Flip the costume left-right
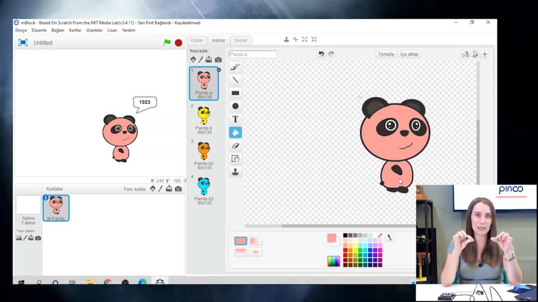Image resolution: width=538 pixels, height=302 pixels. (x=466, y=54)
